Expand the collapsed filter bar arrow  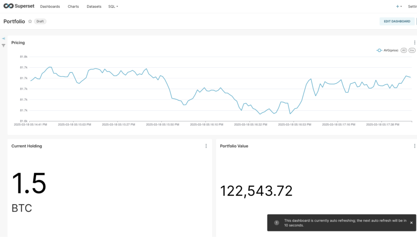click(3, 39)
